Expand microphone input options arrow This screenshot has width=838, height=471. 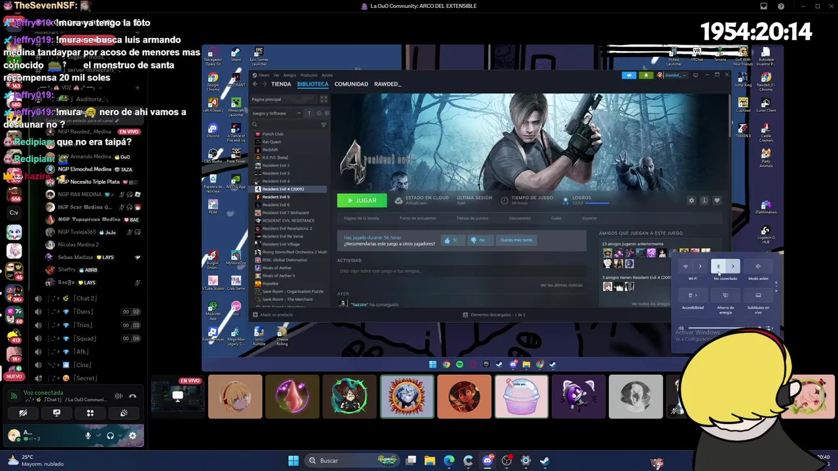coord(98,436)
